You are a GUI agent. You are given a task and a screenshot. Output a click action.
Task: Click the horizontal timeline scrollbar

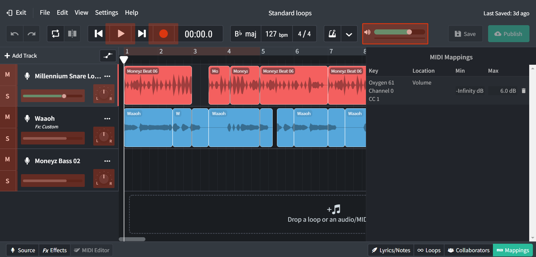[132, 239]
